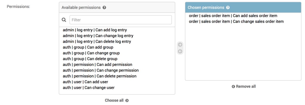Viewport: 305px width, 105px height.
Task: Select 'Can change log entry' permission
Action: coord(98,36)
